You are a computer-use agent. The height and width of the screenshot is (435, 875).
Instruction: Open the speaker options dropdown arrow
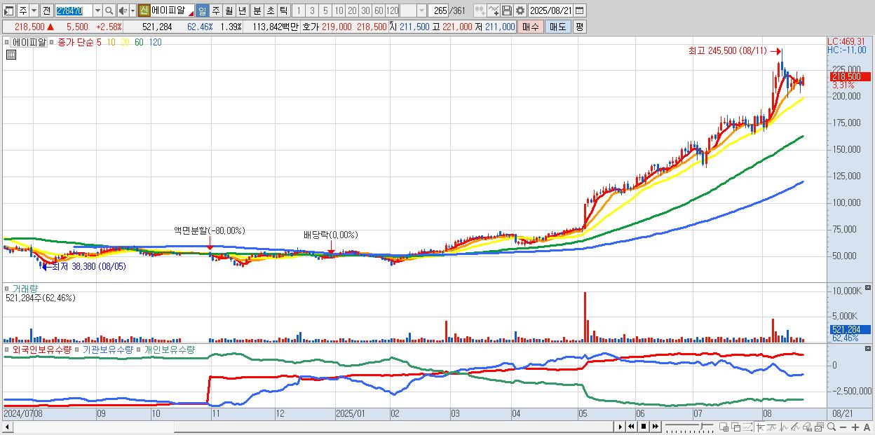coord(132,11)
